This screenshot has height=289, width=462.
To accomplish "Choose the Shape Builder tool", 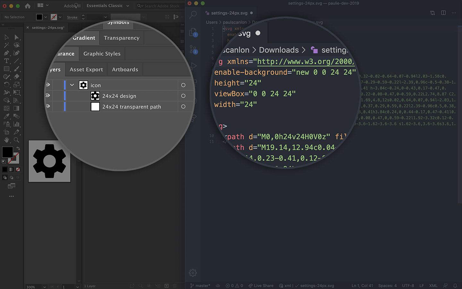I will [x=6, y=101].
